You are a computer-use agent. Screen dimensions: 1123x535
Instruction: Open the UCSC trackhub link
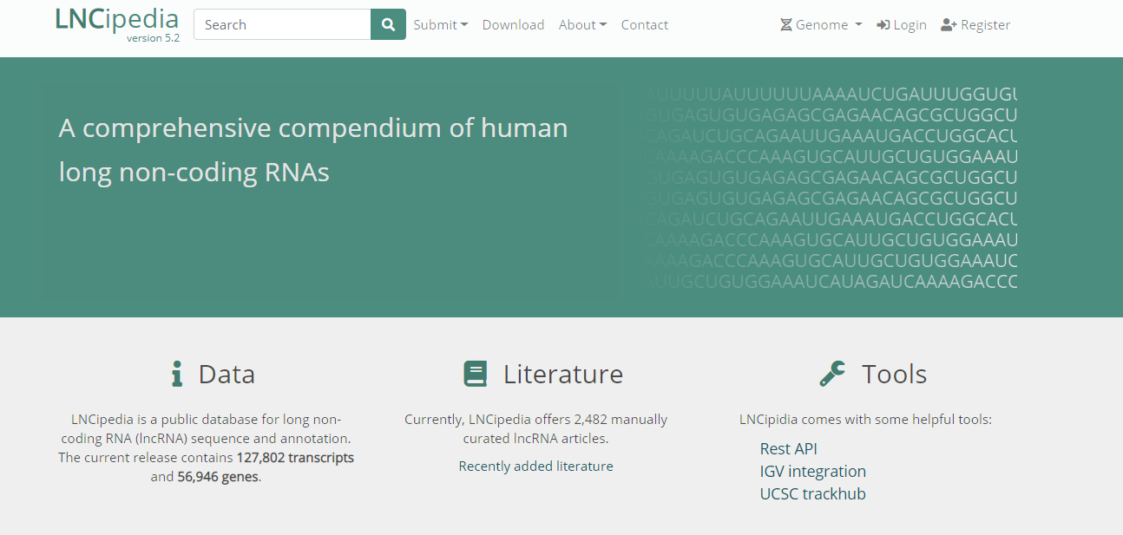pyautogui.click(x=813, y=493)
